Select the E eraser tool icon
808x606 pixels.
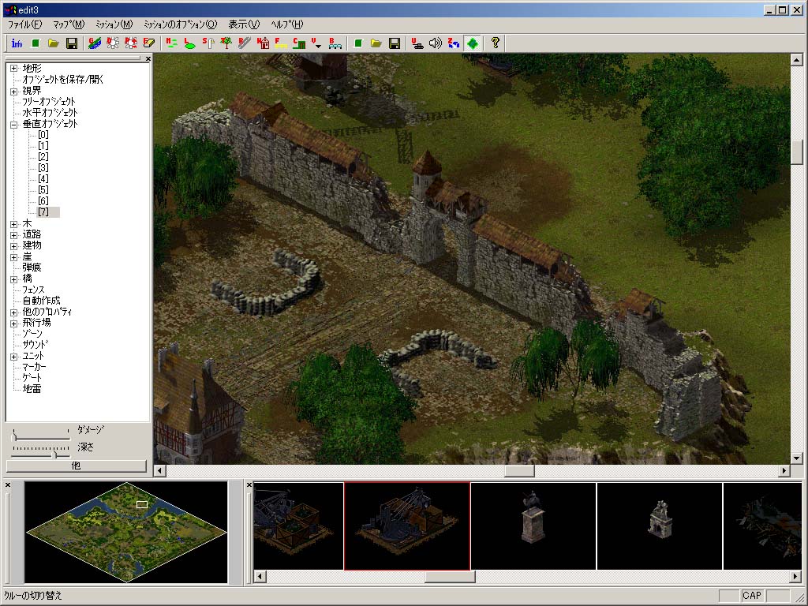(x=149, y=43)
